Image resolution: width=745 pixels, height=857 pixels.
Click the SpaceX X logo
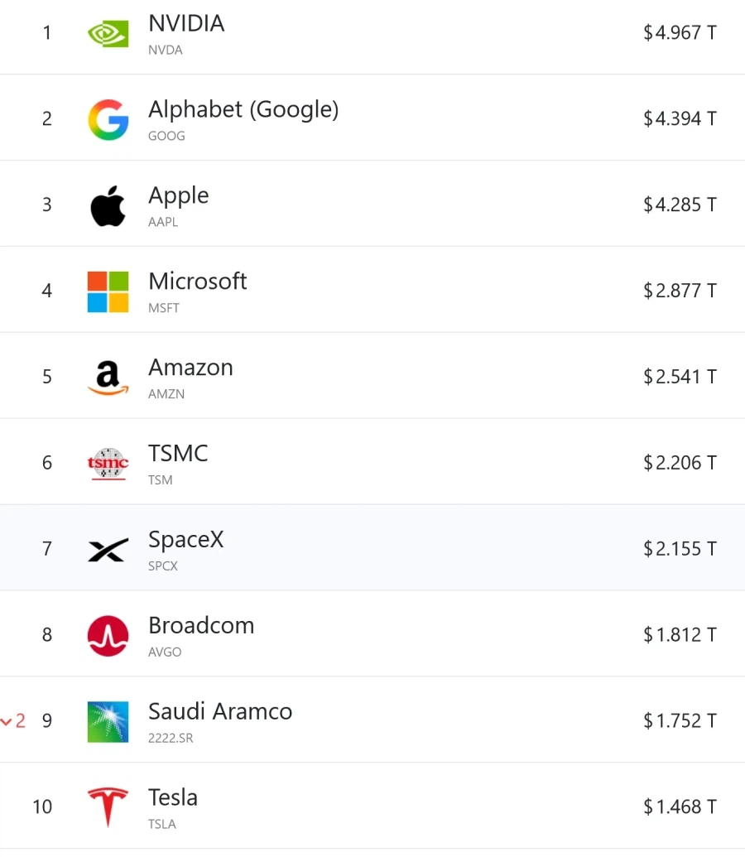coord(108,550)
